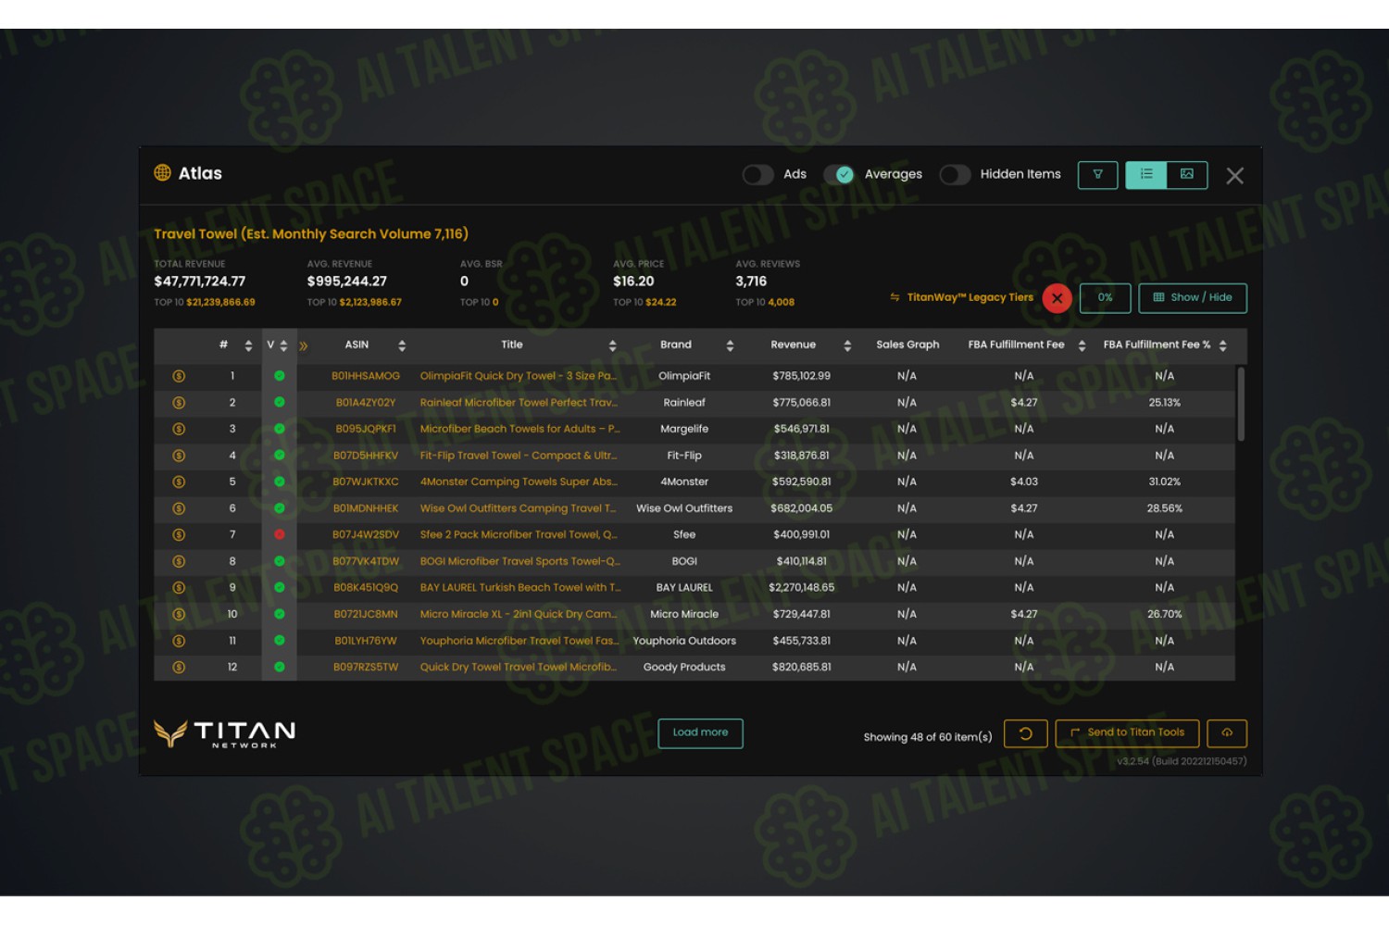Click dollar coin icon in row 7
The height and width of the screenshot is (926, 1389).
(179, 534)
